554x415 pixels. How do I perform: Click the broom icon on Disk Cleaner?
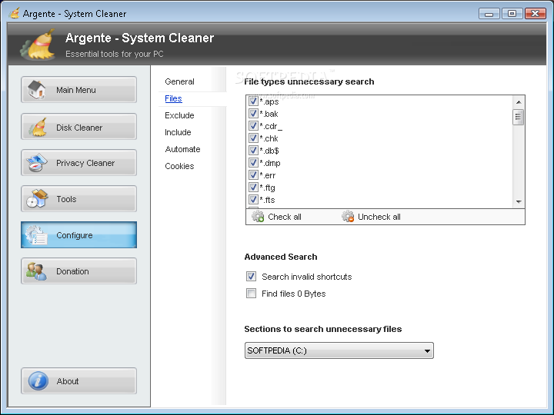tap(38, 127)
